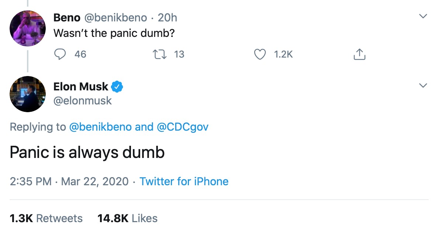Open the chevron menu on Elon Musk's tweet

pos(423,86)
